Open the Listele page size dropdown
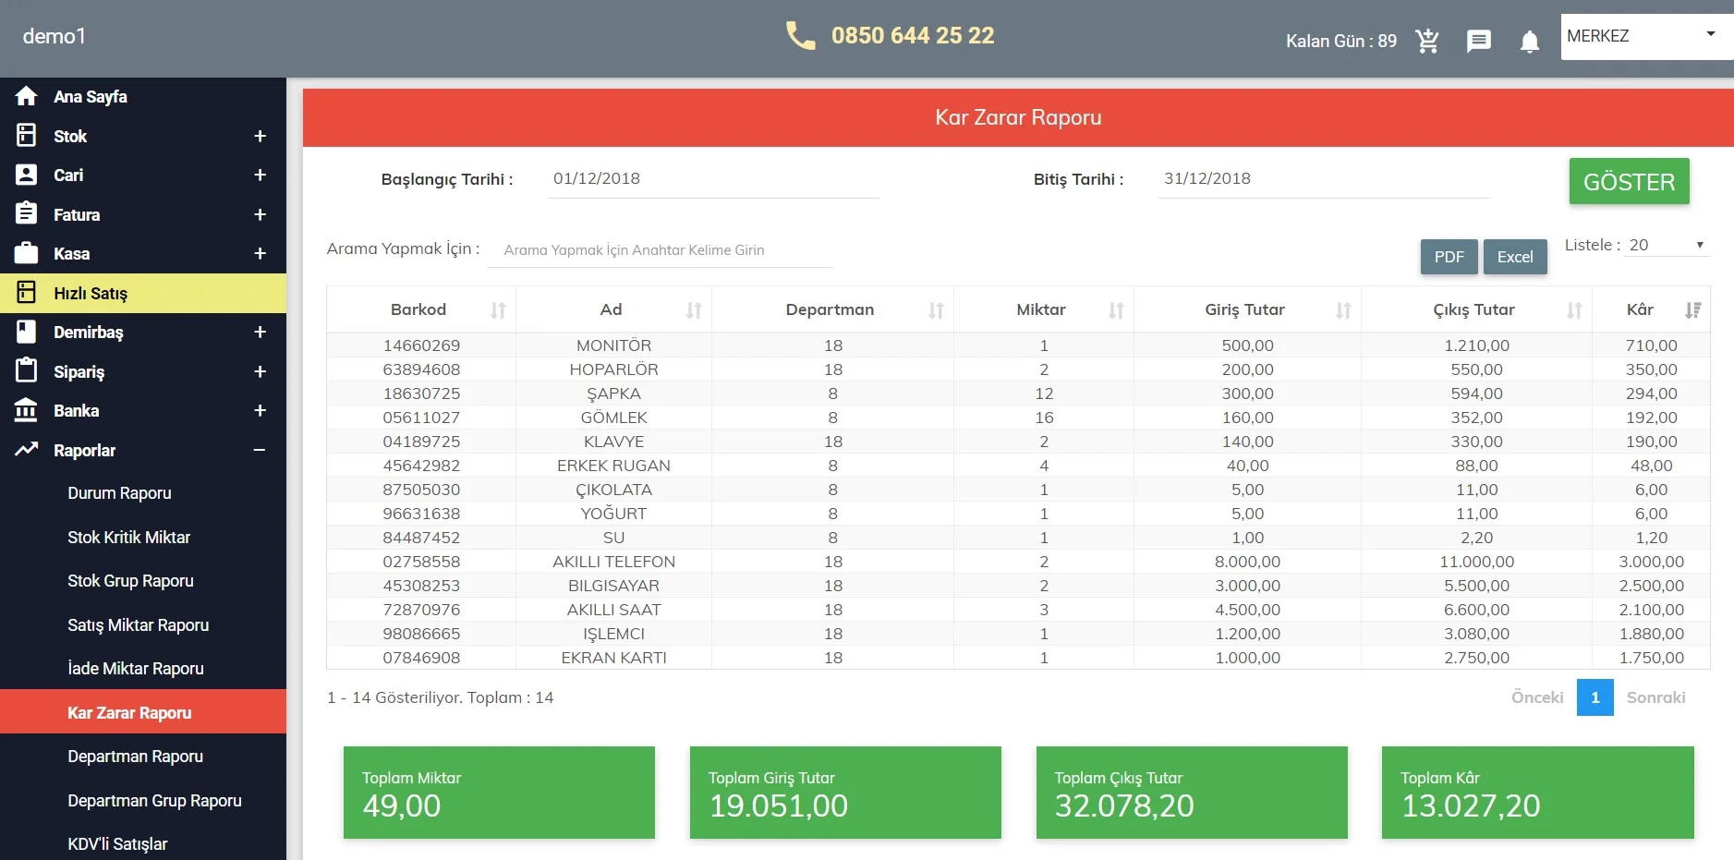The image size is (1734, 860). [x=1667, y=245]
